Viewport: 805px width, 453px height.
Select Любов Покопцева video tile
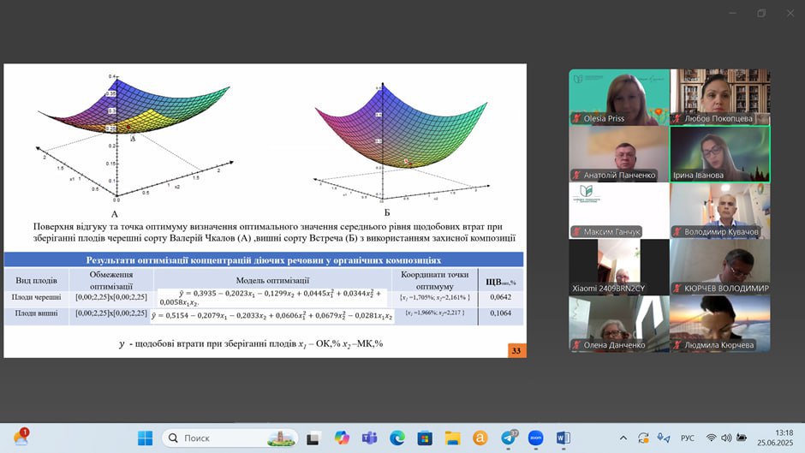pyautogui.click(x=720, y=97)
